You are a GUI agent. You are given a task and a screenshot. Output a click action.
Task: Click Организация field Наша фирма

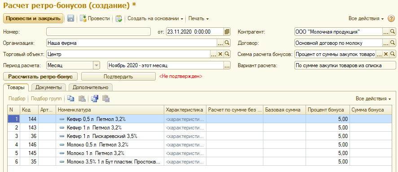[132, 43]
